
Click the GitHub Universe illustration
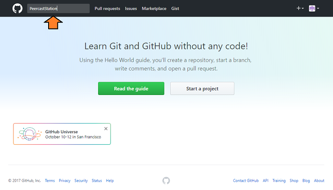pyautogui.click(x=30, y=134)
